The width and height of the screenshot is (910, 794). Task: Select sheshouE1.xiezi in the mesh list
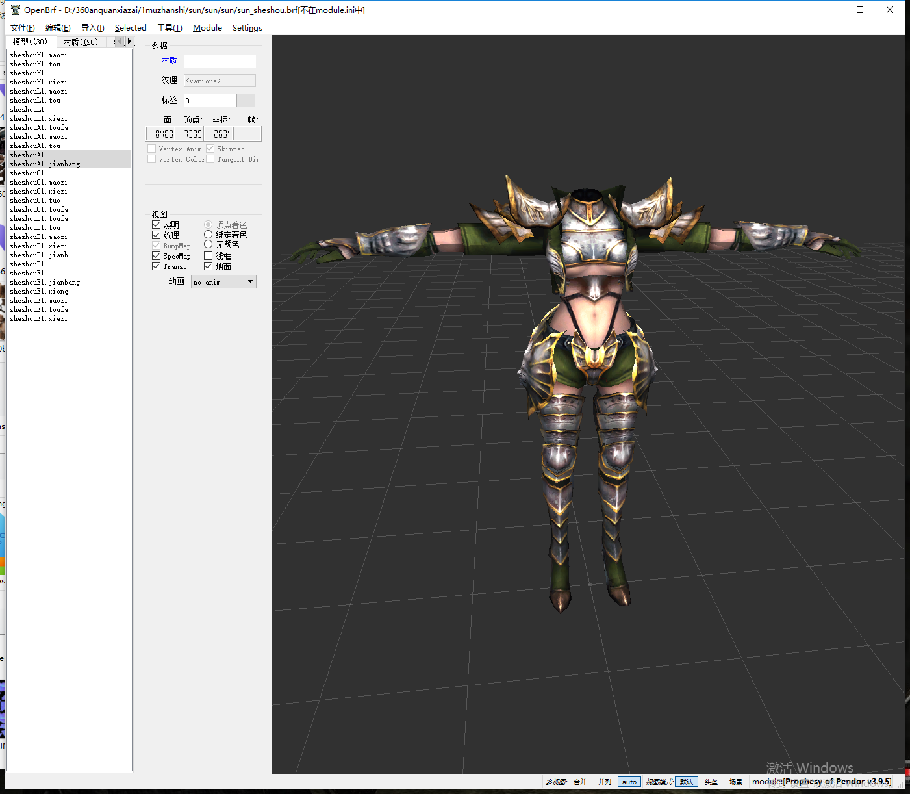coord(69,319)
